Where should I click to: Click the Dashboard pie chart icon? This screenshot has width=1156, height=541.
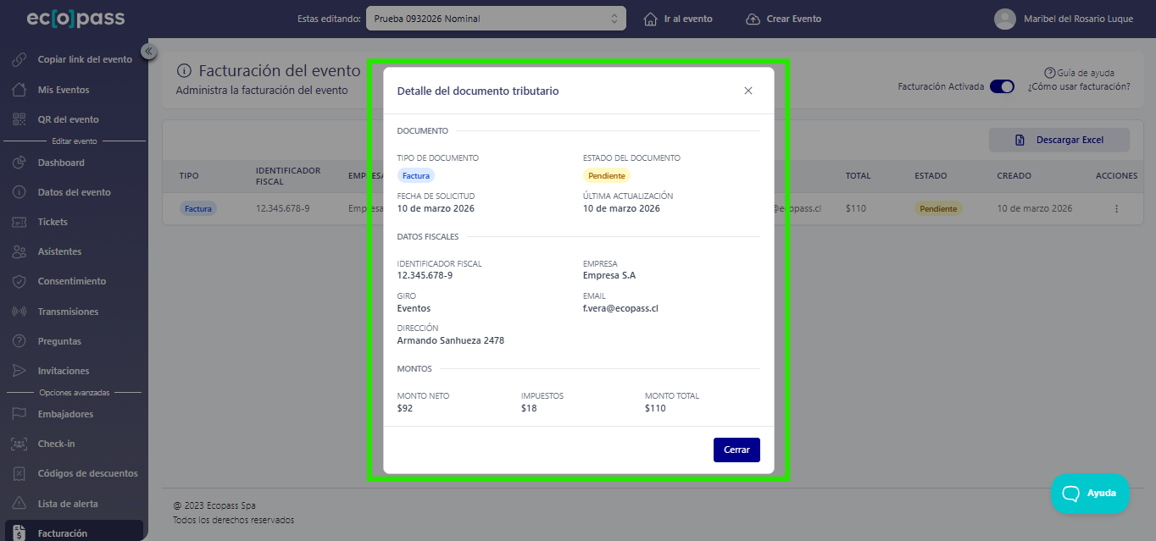coord(19,163)
